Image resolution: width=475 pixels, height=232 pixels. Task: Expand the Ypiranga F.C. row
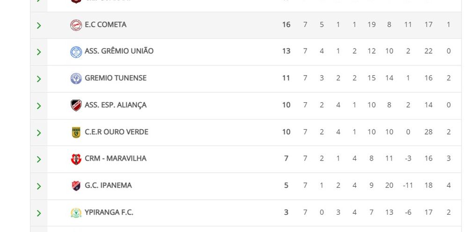(39, 213)
